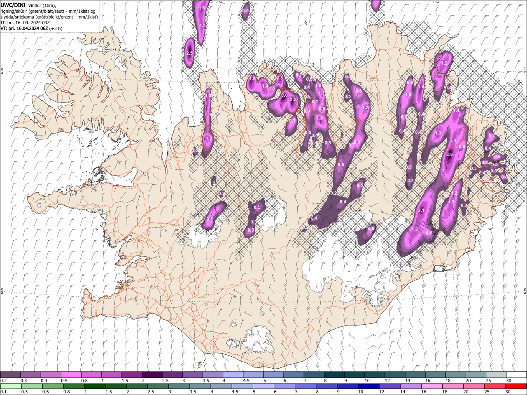Click the 0.5 bright pink snow legend swatch

click(71, 375)
